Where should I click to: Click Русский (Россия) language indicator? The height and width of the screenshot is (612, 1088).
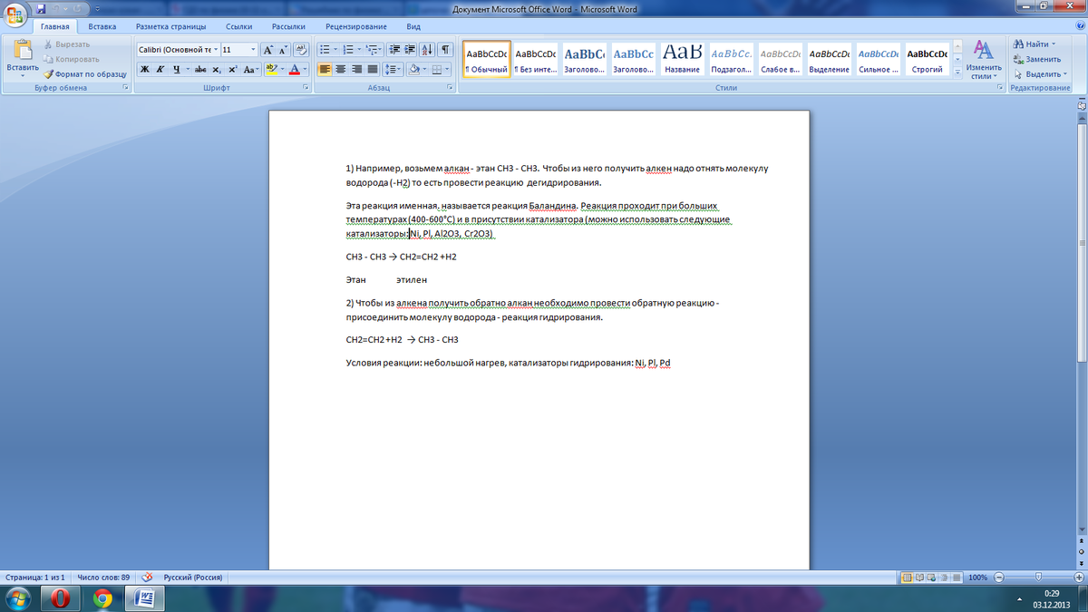[x=193, y=578]
